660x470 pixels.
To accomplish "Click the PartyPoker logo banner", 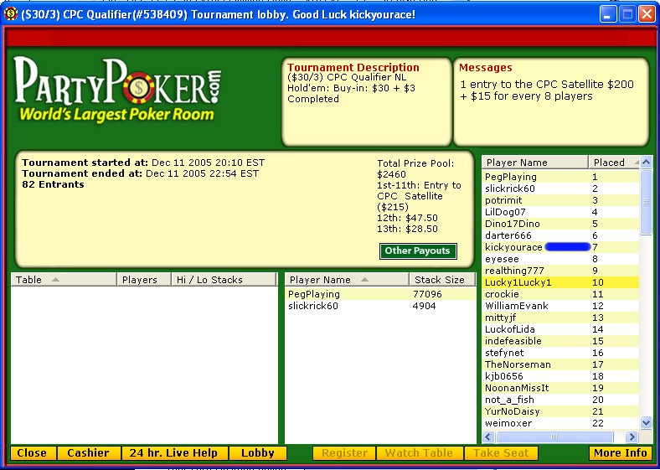I will coord(119,90).
